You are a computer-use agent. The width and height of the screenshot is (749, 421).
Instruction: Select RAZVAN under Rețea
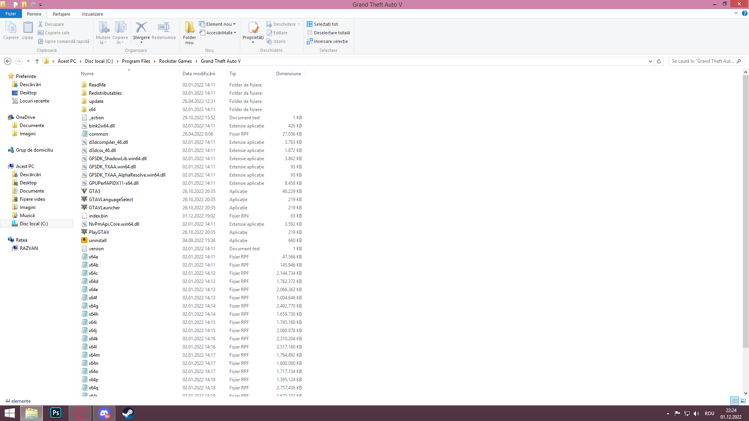pyautogui.click(x=29, y=248)
